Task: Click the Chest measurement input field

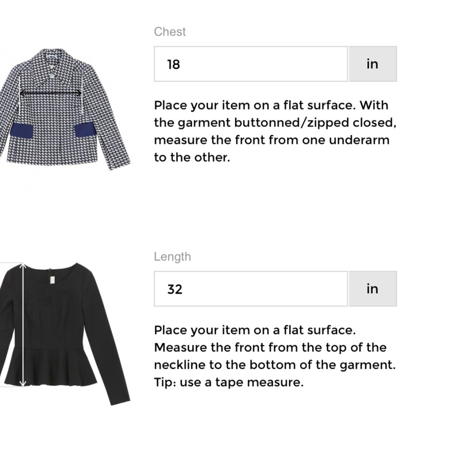Action: click(x=250, y=64)
